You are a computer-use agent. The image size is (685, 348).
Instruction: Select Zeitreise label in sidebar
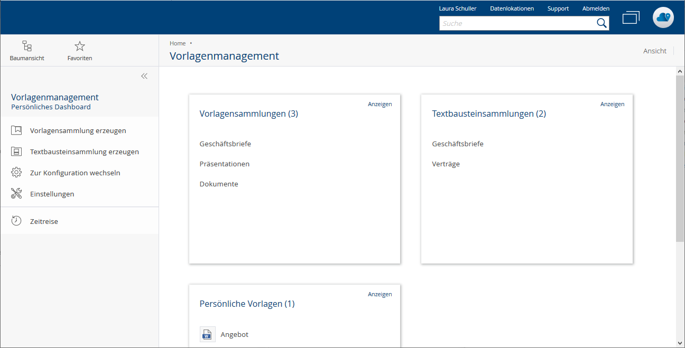[44, 221]
